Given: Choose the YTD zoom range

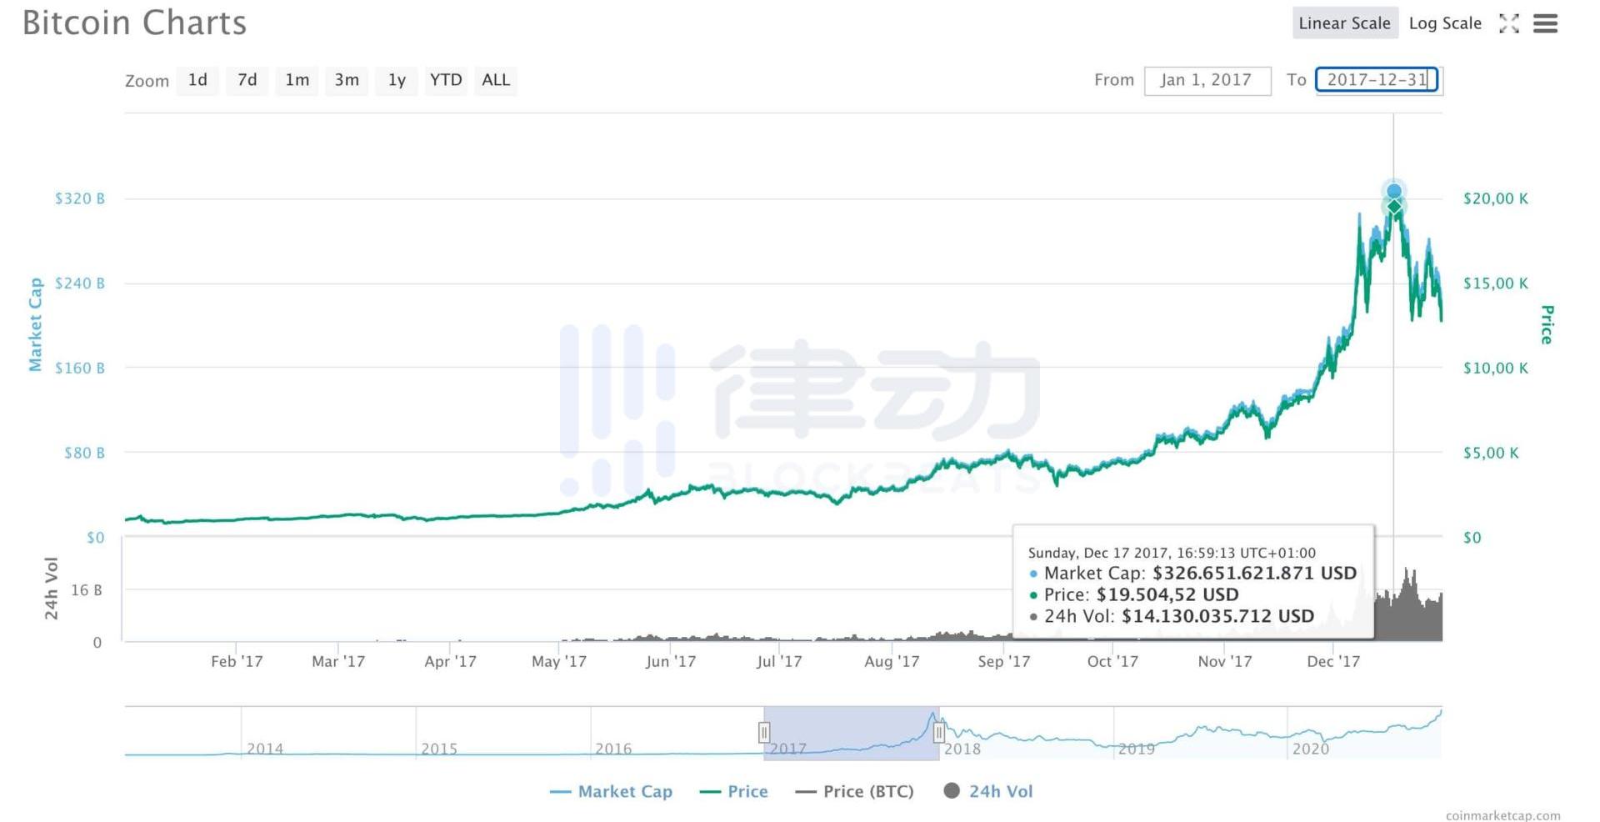Looking at the screenshot, I should click(446, 80).
